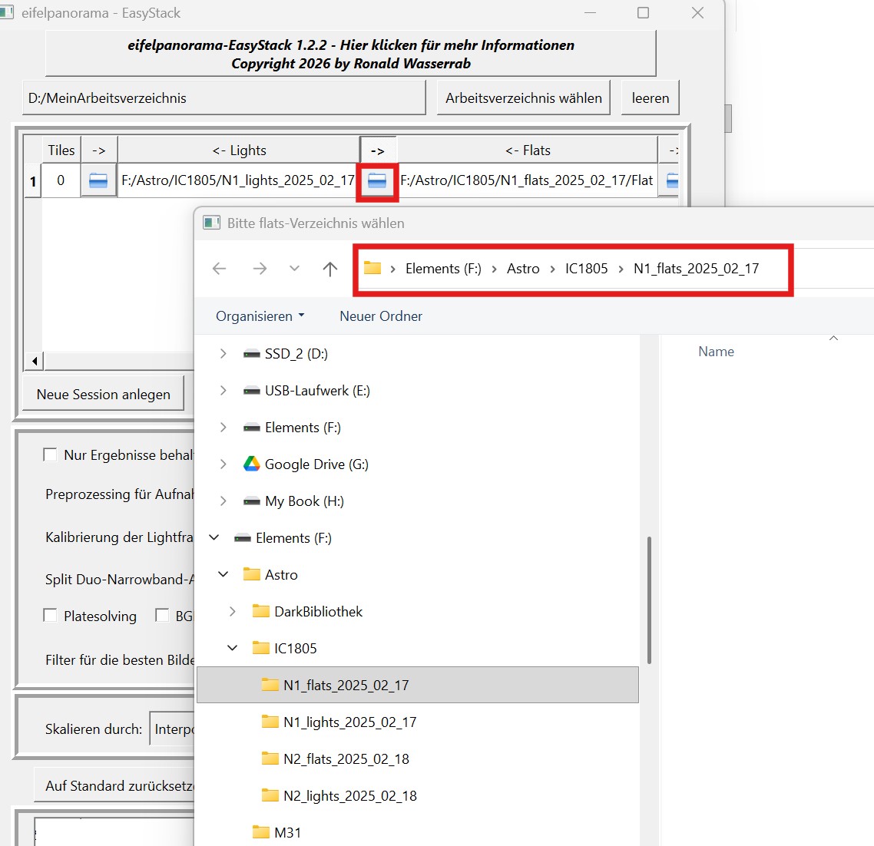
Task: Toggle the Platesolving checkbox
Action: coord(51,616)
